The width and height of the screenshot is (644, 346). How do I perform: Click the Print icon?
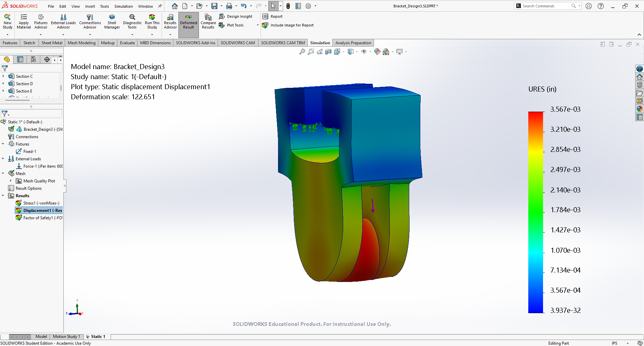coord(229,6)
